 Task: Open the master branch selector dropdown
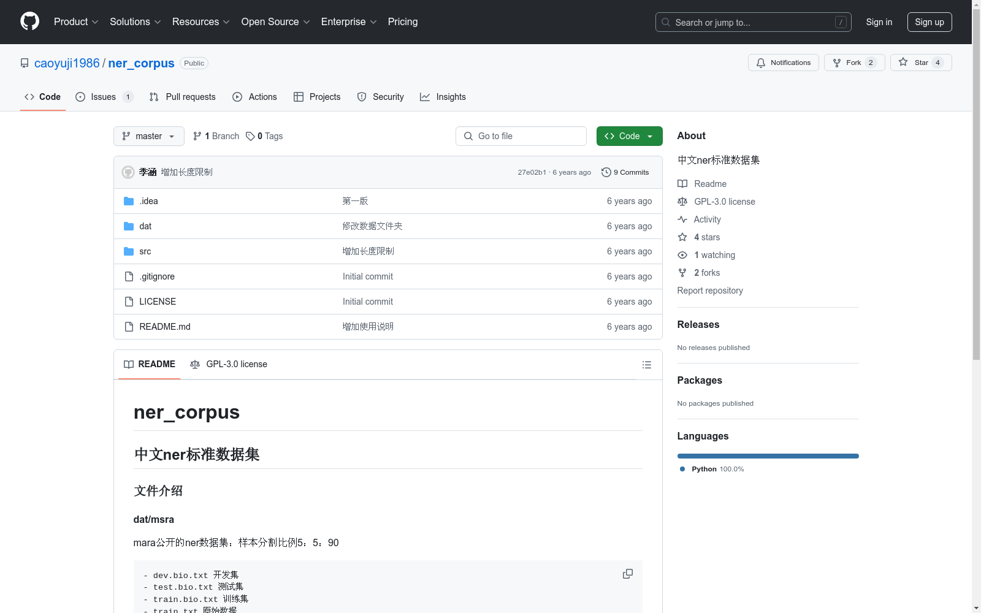[149, 136]
